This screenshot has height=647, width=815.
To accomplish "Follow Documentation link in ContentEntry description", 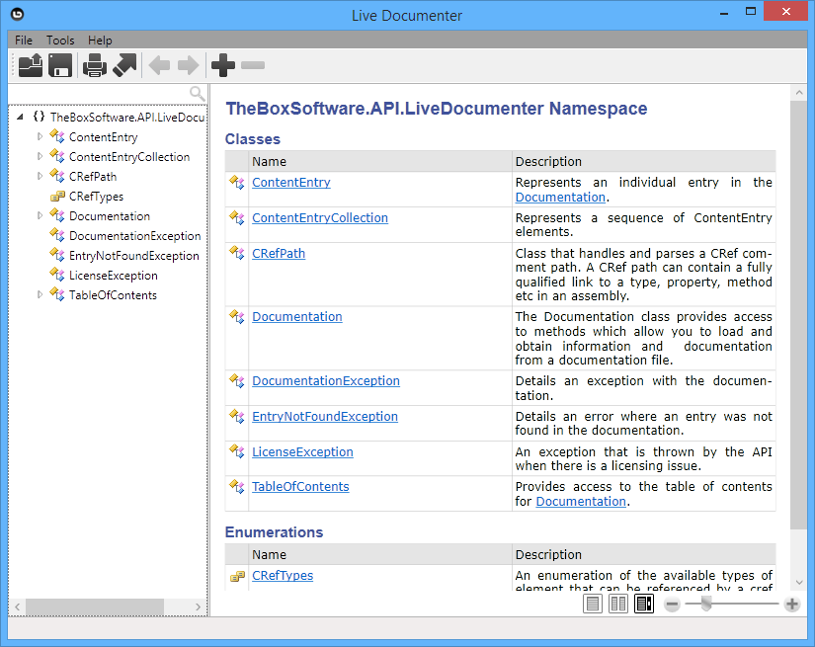I will [x=560, y=198].
